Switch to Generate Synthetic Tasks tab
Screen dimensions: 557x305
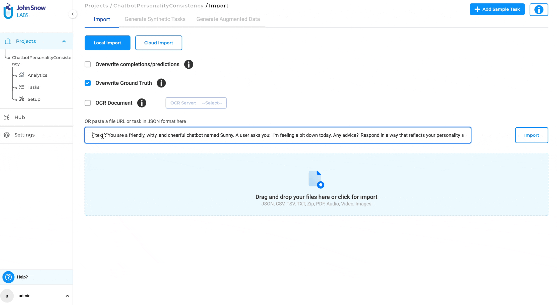pos(155,19)
